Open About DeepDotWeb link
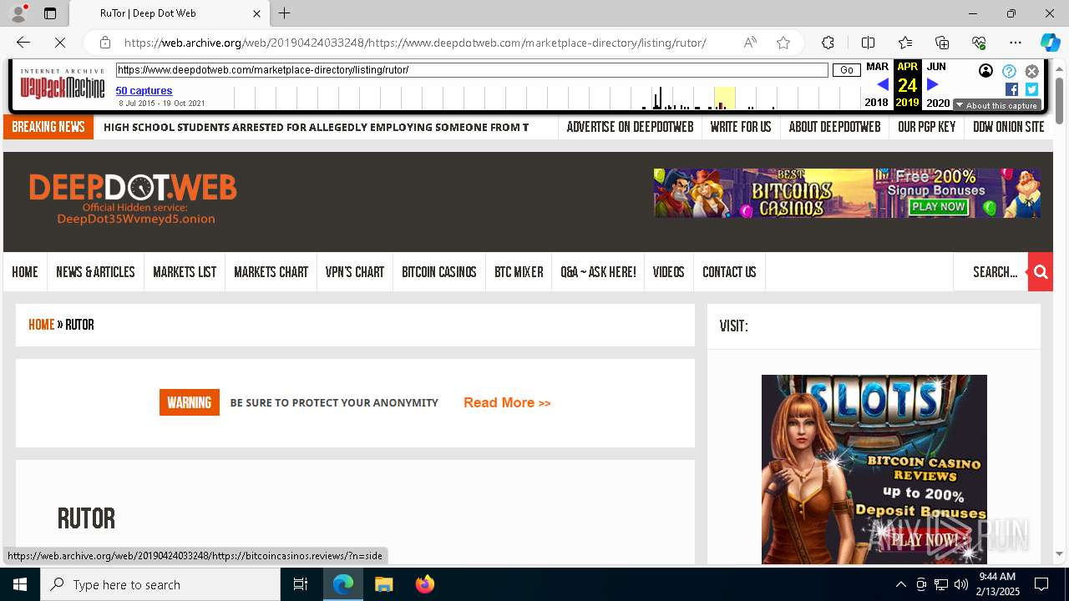Screen dimensions: 1069x601 tap(834, 127)
